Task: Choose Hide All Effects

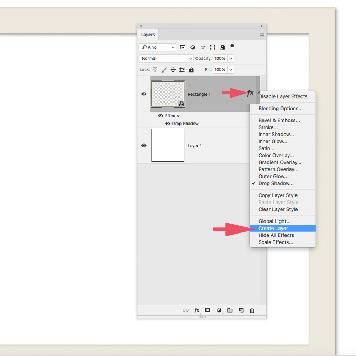Action: pos(283,235)
